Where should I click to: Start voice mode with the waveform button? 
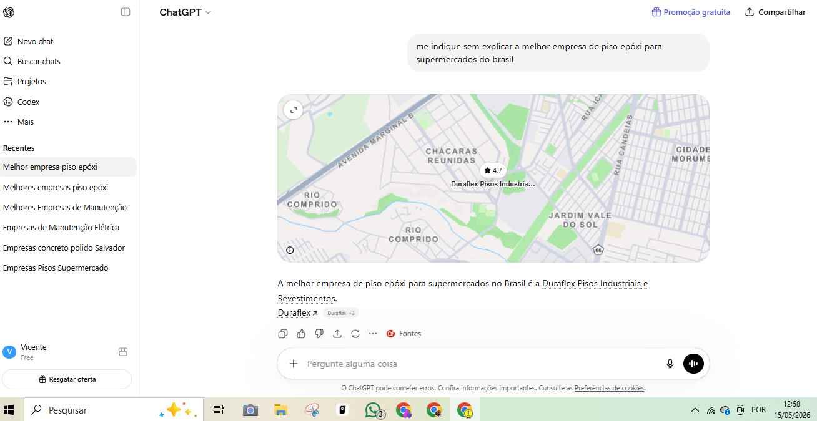click(693, 364)
